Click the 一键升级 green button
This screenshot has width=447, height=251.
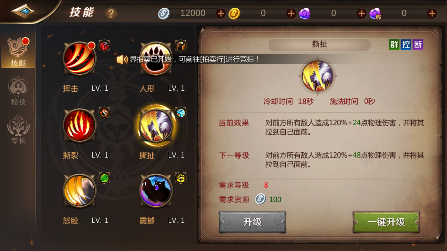(386, 222)
